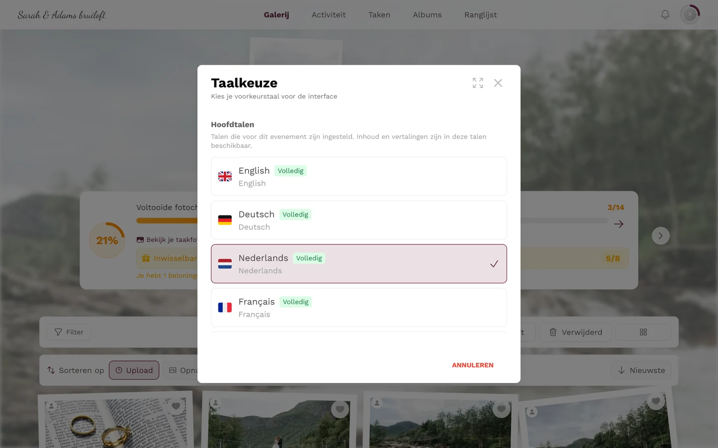
Task: Sort gallery by Upload
Action: (x=134, y=370)
